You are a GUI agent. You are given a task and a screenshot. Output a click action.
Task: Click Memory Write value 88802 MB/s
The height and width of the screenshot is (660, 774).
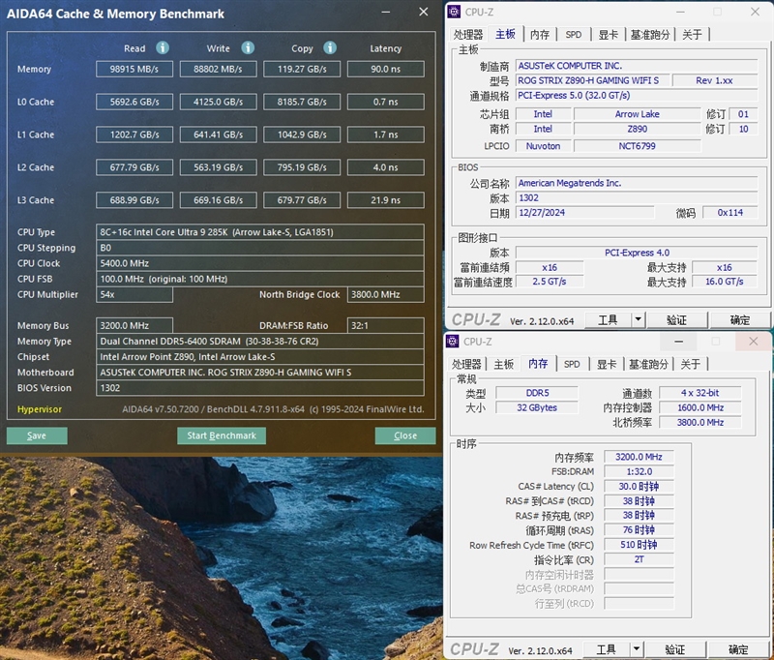[219, 69]
